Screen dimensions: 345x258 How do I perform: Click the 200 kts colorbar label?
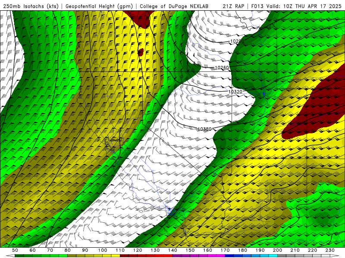[x=277, y=250]
